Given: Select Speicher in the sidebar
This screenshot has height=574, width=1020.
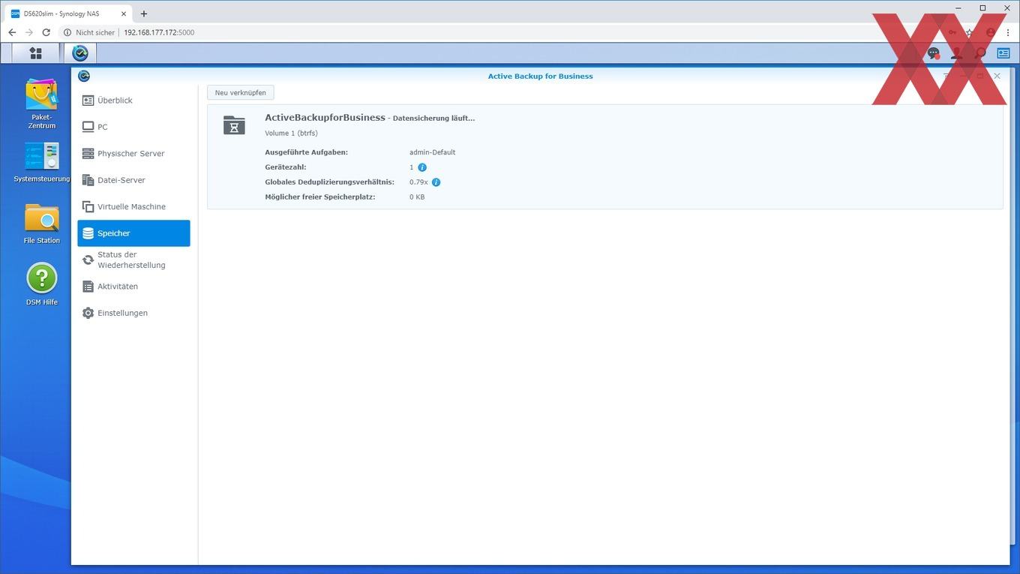Looking at the screenshot, I should pos(133,233).
